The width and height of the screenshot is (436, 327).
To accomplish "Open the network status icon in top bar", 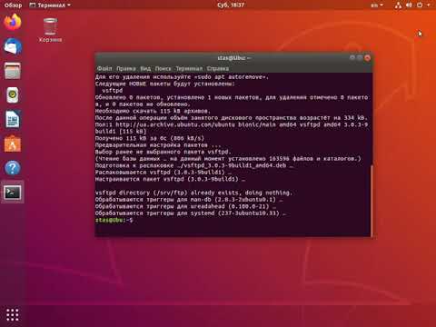I will tap(398, 5).
